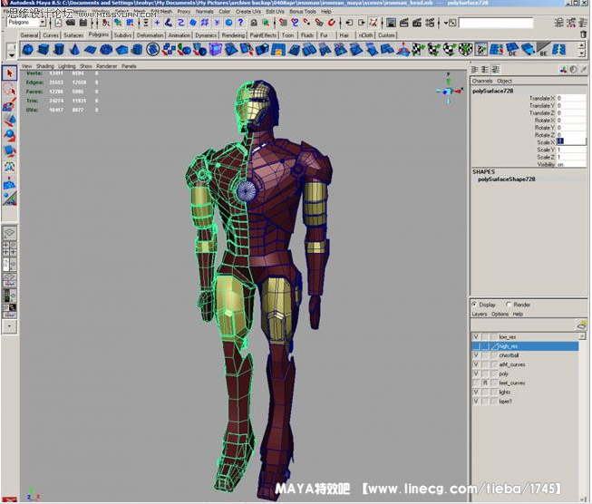Toggle visibility V box of low_res layer
The width and height of the screenshot is (592, 504).
click(476, 336)
